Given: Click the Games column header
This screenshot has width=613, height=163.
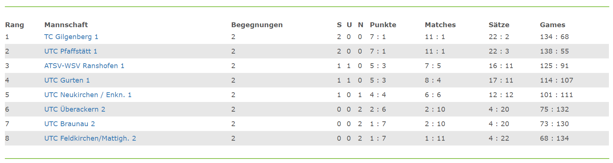Looking at the screenshot, I should [552, 25].
